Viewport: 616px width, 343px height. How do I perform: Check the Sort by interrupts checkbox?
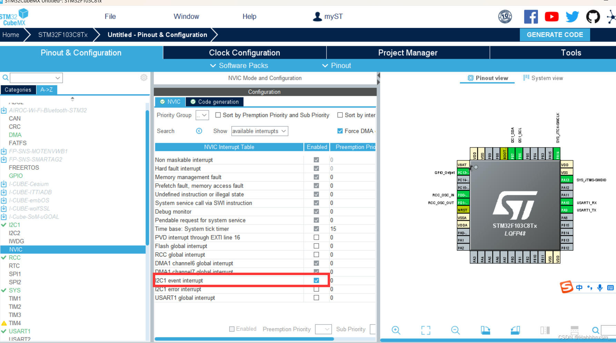[x=340, y=115]
